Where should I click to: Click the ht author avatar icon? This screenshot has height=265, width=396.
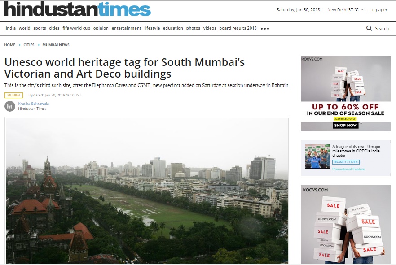[x=10, y=106]
